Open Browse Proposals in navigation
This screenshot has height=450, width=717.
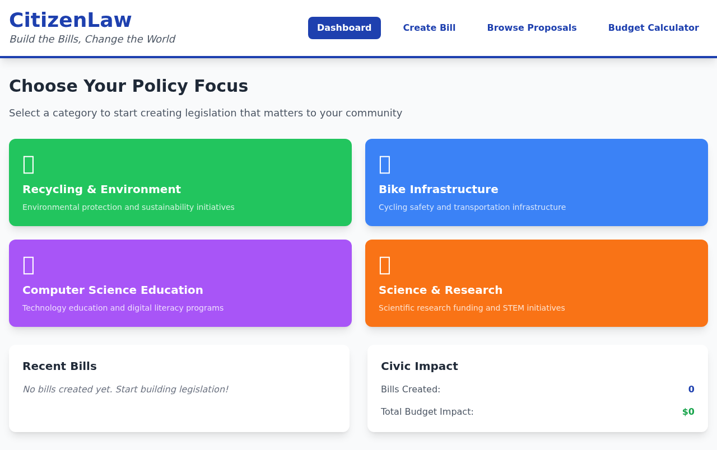[x=532, y=28]
